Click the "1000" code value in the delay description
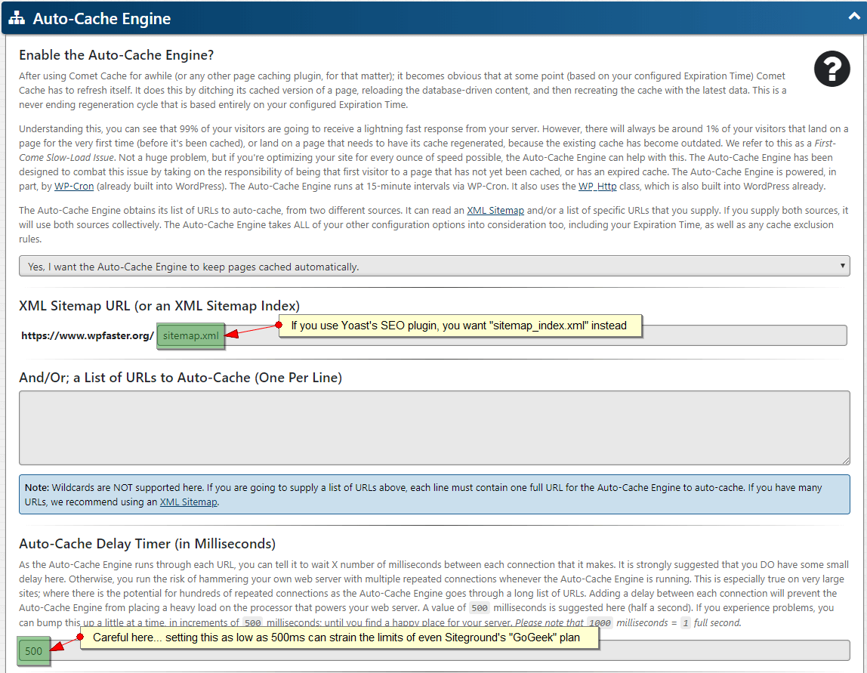This screenshot has height=673, width=867. click(600, 622)
